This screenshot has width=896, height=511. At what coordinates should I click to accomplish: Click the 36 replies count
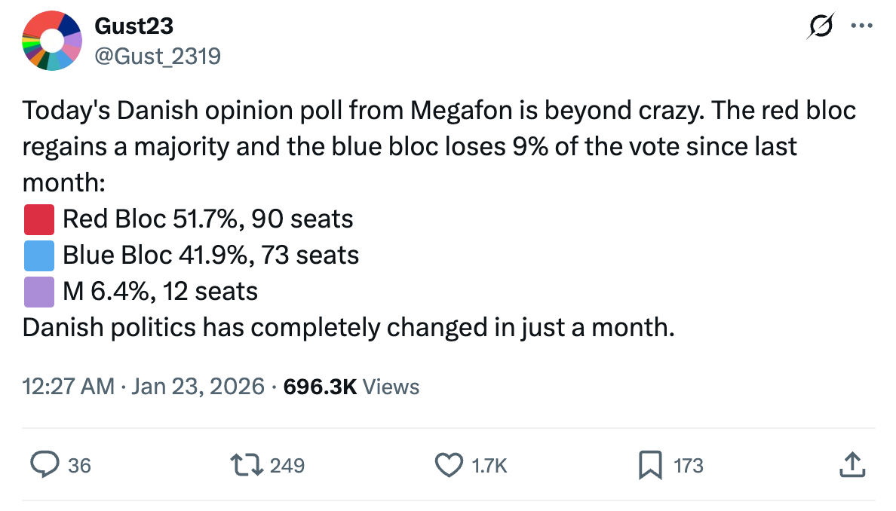pyautogui.click(x=79, y=466)
